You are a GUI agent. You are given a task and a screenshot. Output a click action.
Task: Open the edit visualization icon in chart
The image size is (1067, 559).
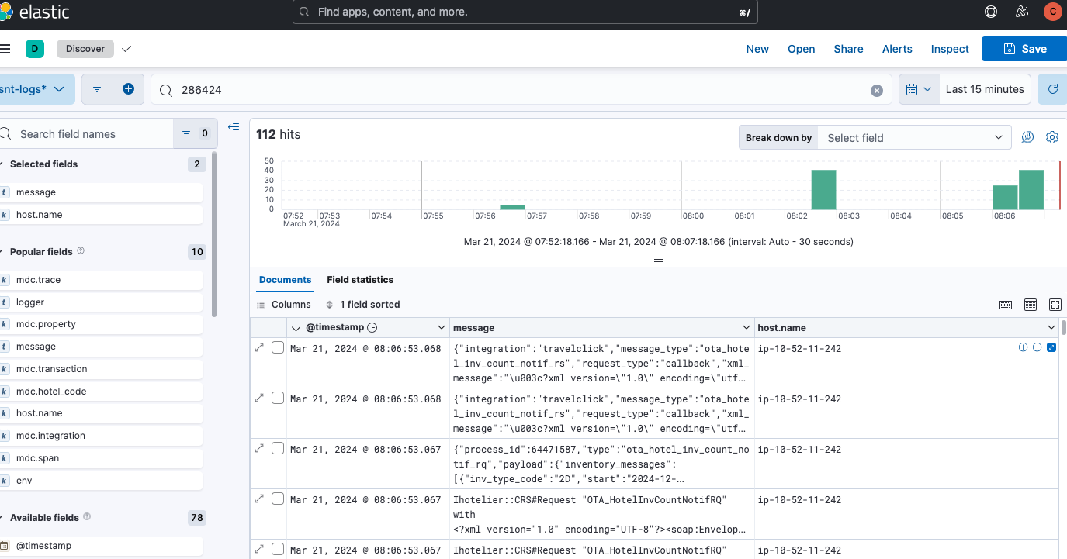click(x=1027, y=137)
